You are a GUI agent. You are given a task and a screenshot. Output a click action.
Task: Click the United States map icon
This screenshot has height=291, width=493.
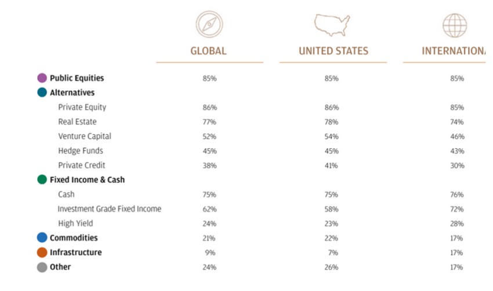333,25
